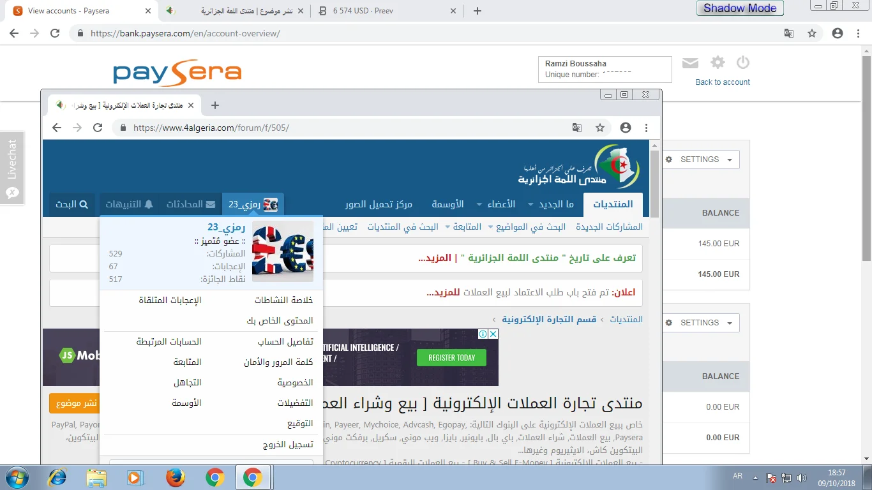Expand the first SETTINGS dropdown

tap(700, 160)
